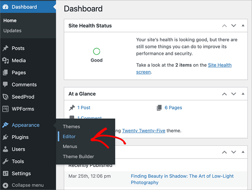
Task: Toggle the At a Glance panel
Action: click(243, 94)
